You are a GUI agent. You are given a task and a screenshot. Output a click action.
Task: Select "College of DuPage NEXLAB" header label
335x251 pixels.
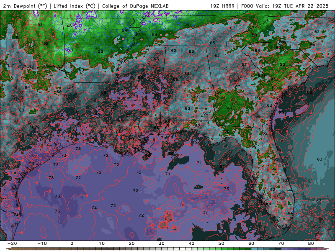pos(135,6)
